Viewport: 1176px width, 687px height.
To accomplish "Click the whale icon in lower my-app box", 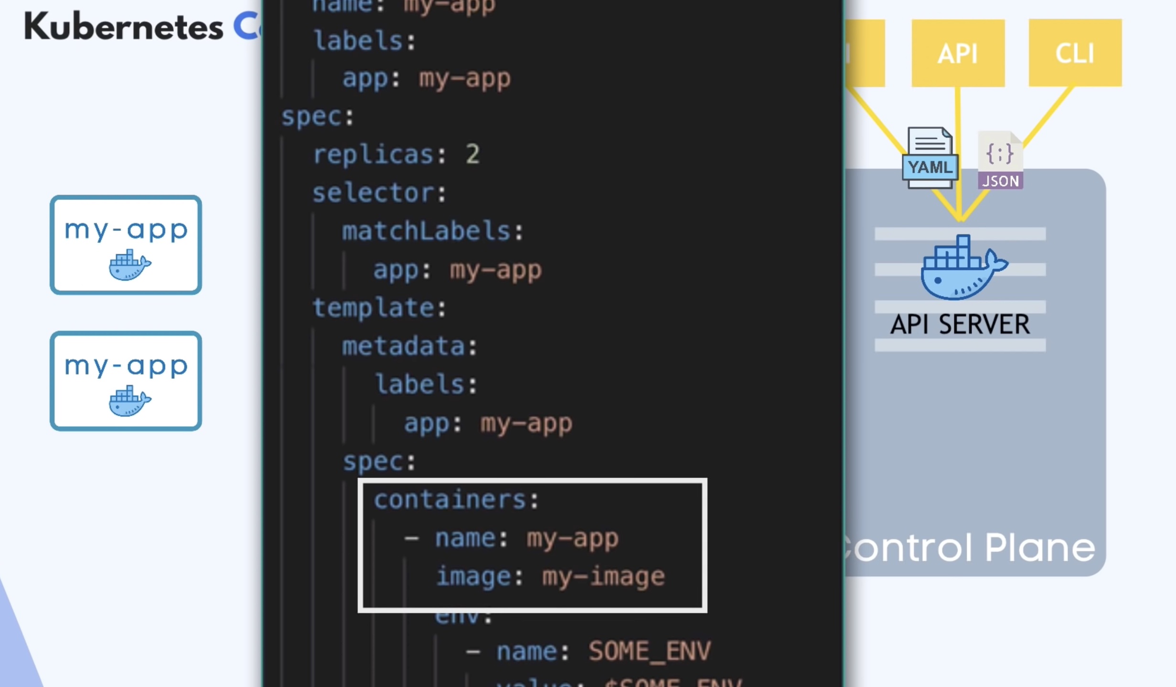I will tap(129, 401).
